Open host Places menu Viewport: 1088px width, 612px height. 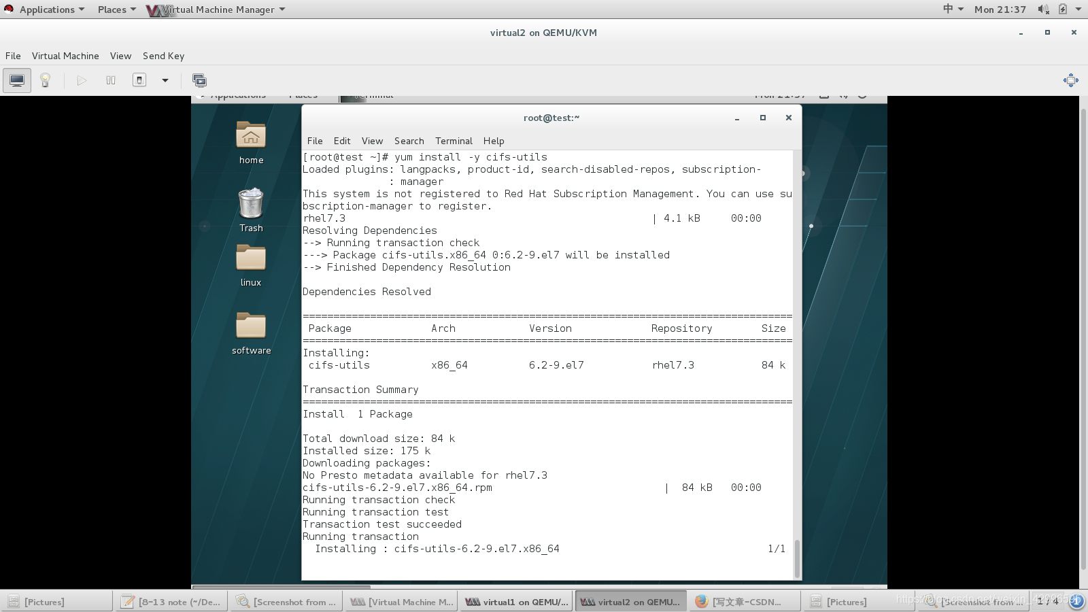pos(116,10)
